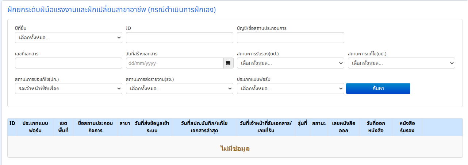Expand the สถานะการรับรอง(ยป.) dropdown
This screenshot has height=165, width=468.
pyautogui.click(x=290, y=63)
